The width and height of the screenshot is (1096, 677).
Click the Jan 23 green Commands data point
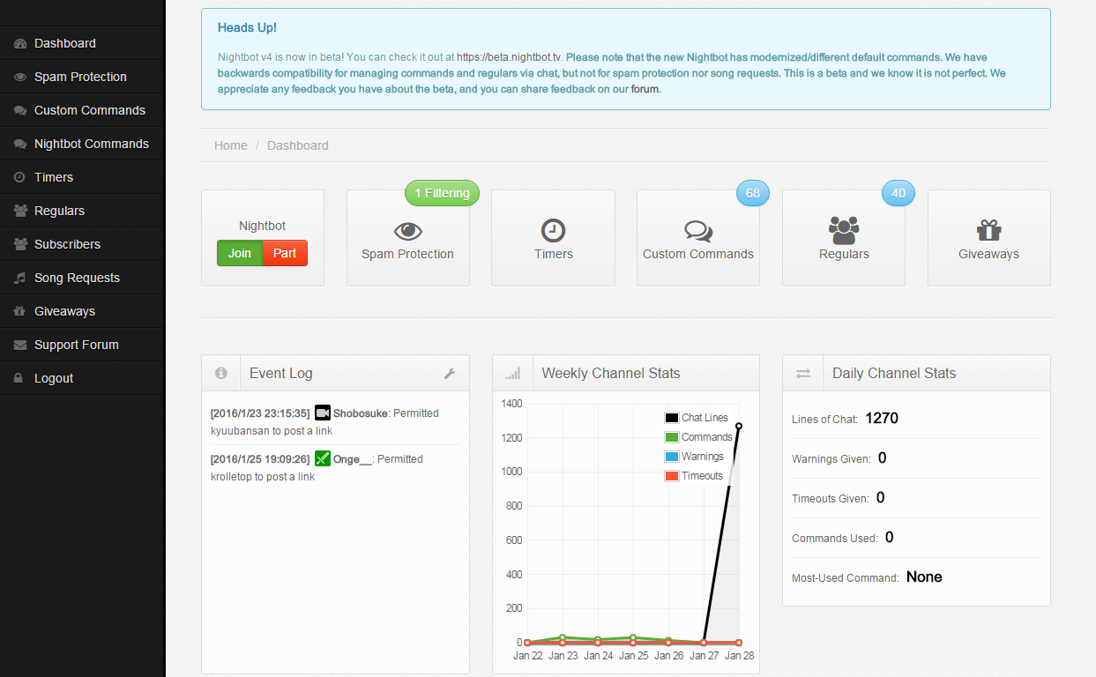pos(563,637)
